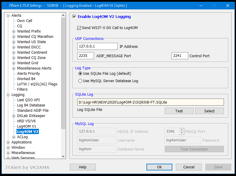Select the highlighted Log4OM V2 entry
The image size is (236, 176).
(x=28, y=131)
